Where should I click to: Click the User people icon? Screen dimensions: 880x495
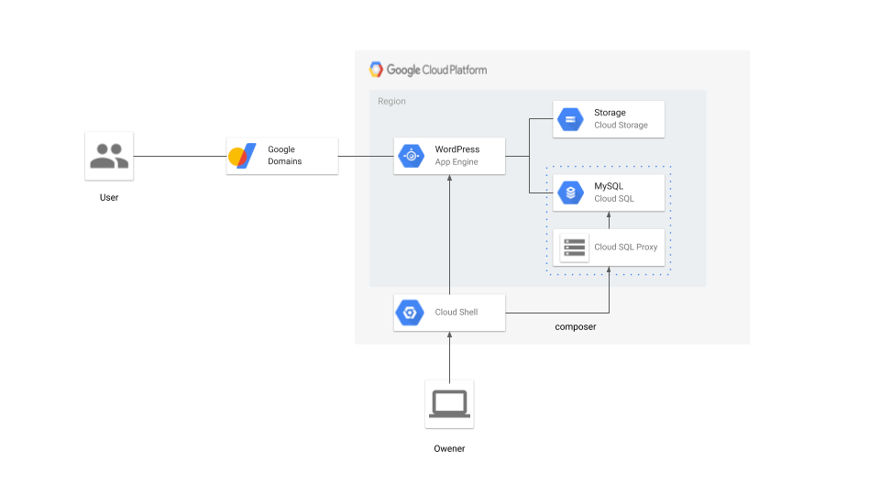click(109, 156)
